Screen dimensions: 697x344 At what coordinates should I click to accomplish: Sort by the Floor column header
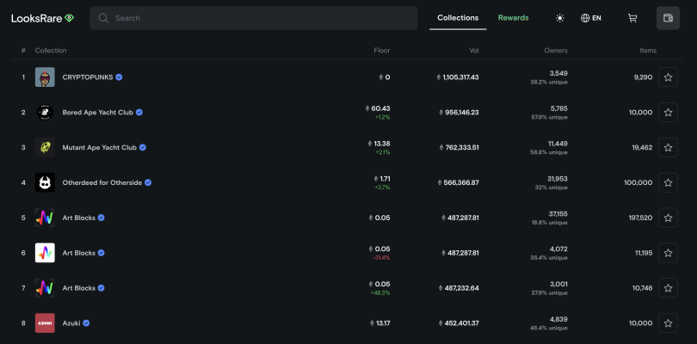tap(382, 51)
